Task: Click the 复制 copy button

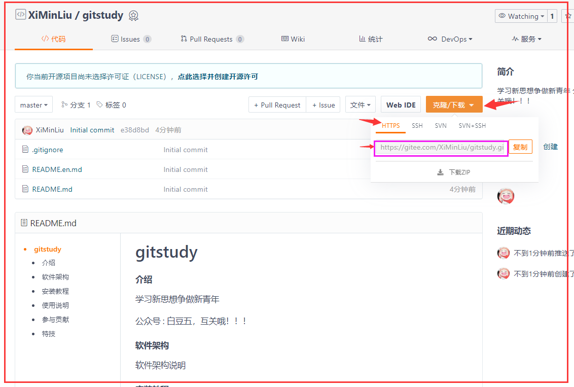Action: pyautogui.click(x=520, y=147)
